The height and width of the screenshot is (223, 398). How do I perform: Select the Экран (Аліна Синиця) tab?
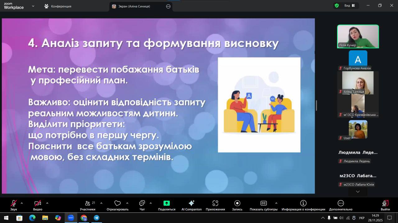click(134, 6)
